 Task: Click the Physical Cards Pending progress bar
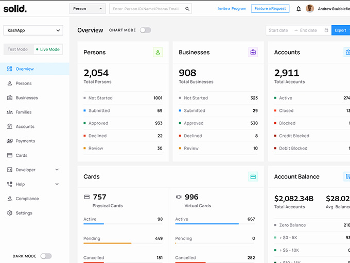pyautogui.click(x=108, y=243)
